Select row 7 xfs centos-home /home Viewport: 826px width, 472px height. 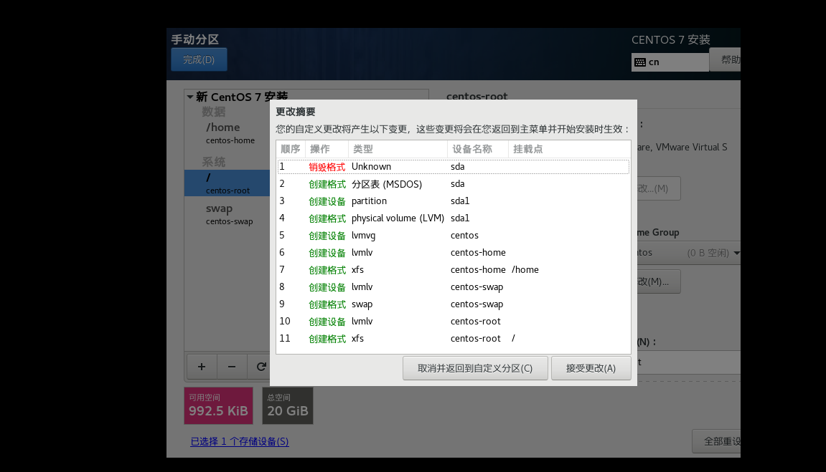(x=453, y=269)
